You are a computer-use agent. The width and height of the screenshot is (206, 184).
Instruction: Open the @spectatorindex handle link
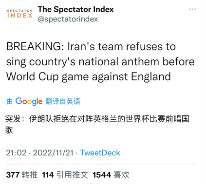tap(68, 19)
